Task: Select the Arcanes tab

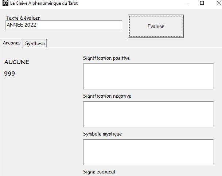Action: [x=12, y=43]
